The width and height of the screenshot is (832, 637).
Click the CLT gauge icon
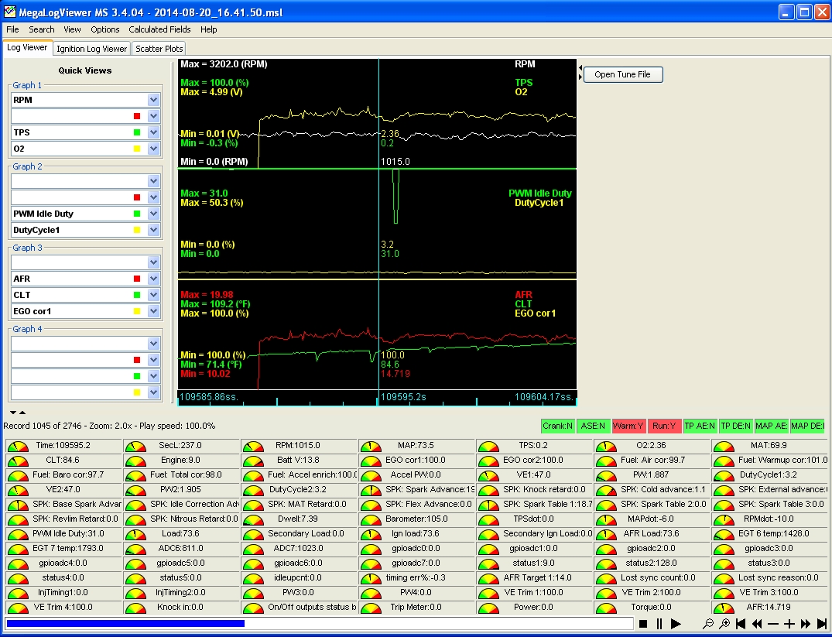18,461
